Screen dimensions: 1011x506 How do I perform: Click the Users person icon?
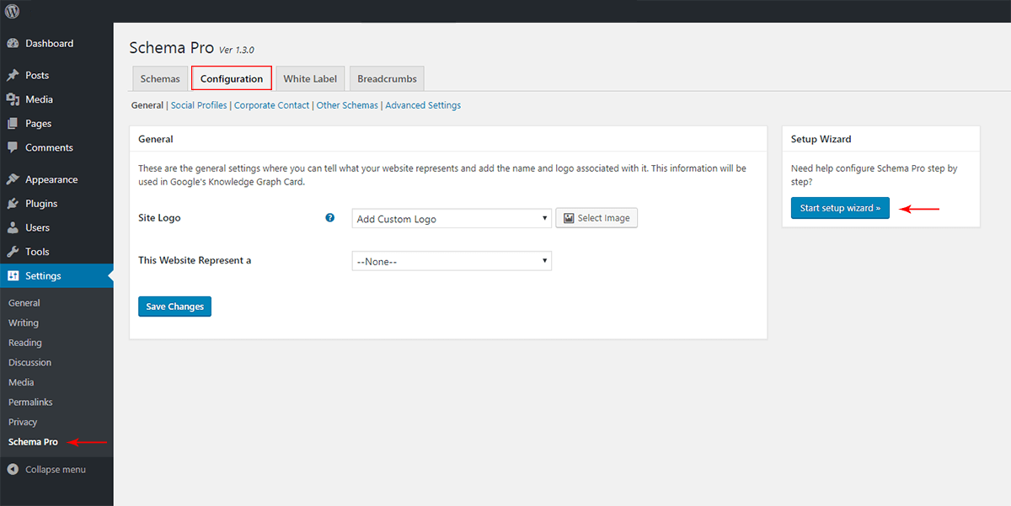coord(13,228)
